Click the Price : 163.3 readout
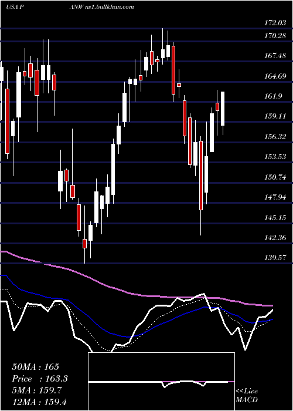Viewport: 293px width, 411px height. pos(40,379)
